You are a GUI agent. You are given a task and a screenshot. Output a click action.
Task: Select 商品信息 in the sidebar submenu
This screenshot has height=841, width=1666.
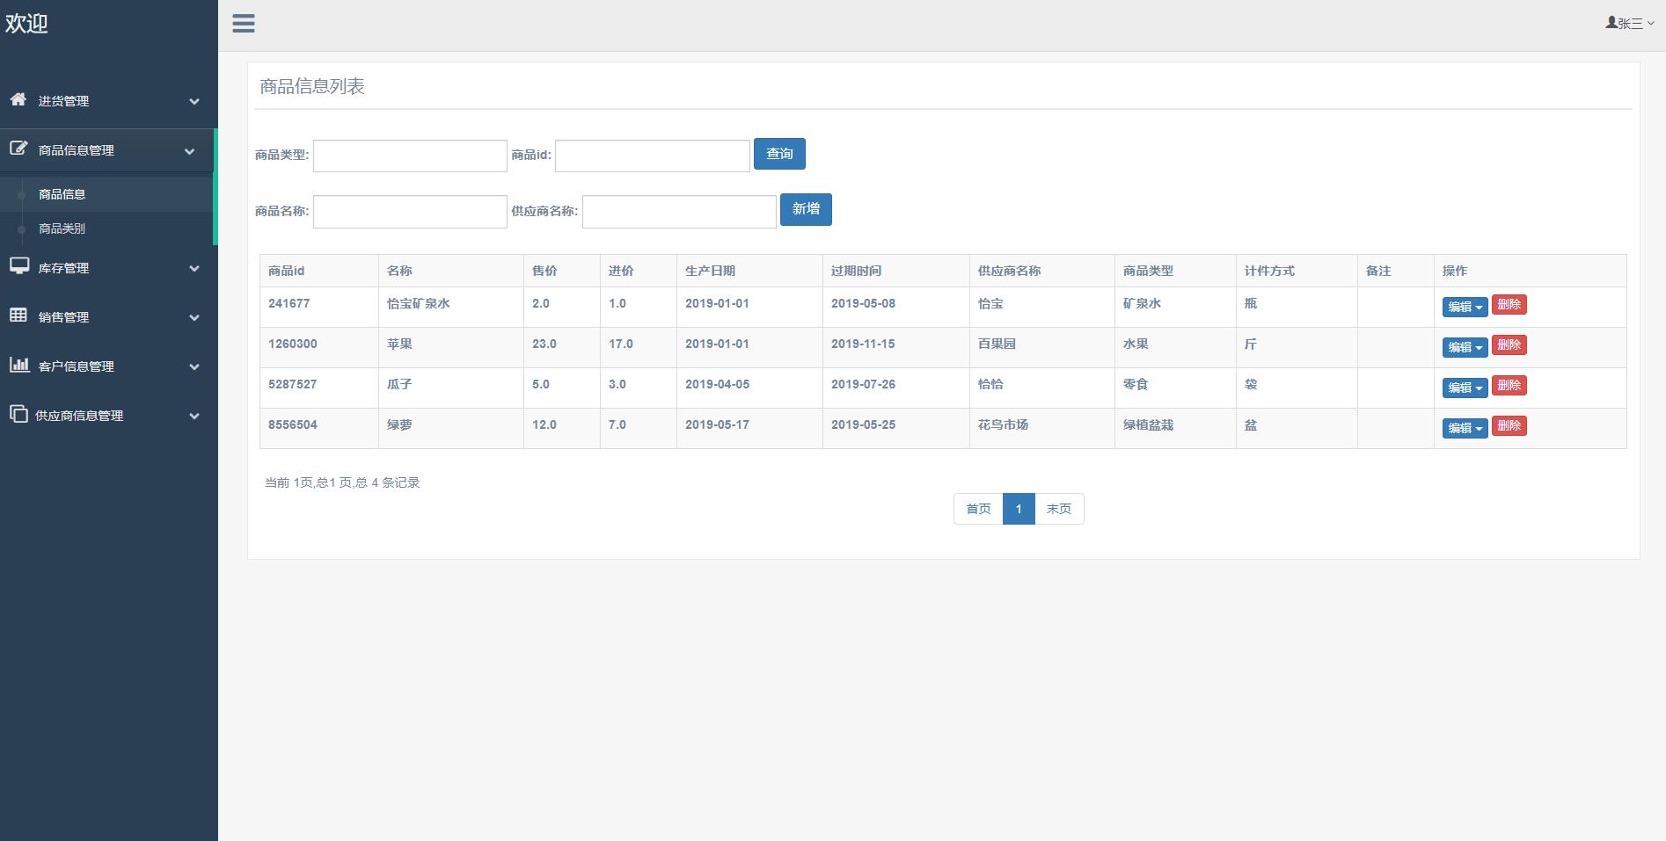(x=62, y=194)
